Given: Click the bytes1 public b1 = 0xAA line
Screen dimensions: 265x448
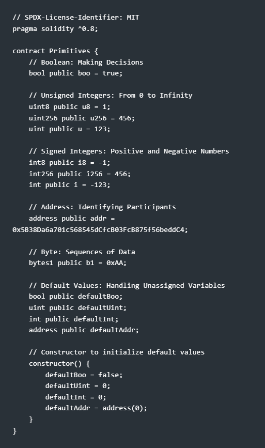Looking at the screenshot, I should point(77,262).
